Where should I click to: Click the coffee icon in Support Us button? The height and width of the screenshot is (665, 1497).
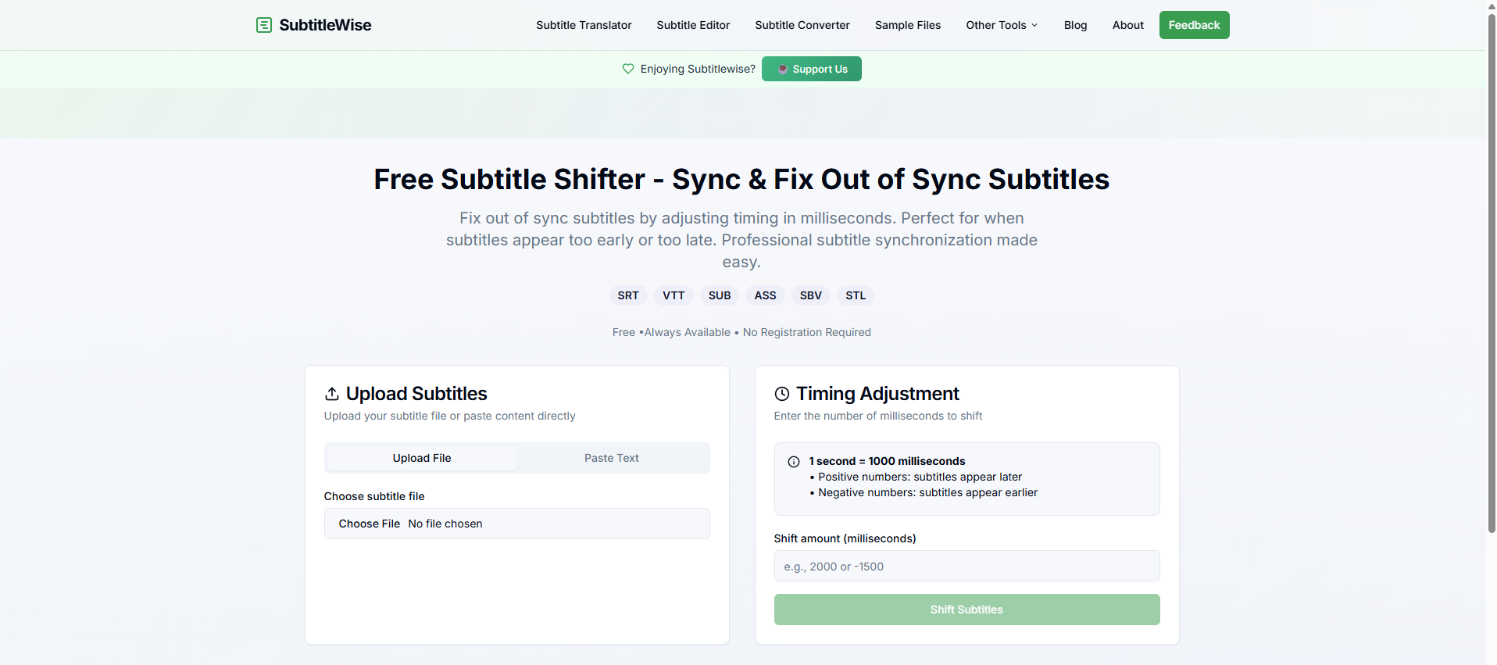click(x=782, y=69)
